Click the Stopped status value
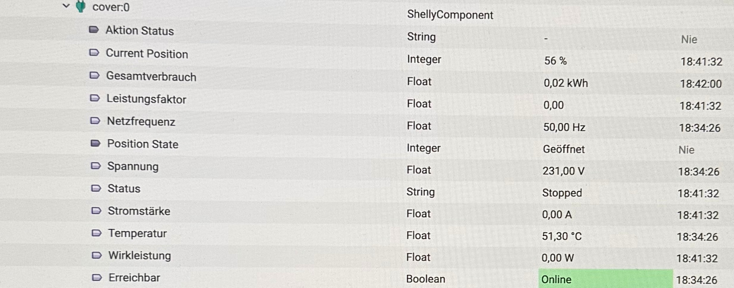The width and height of the screenshot is (734, 288). (x=562, y=193)
